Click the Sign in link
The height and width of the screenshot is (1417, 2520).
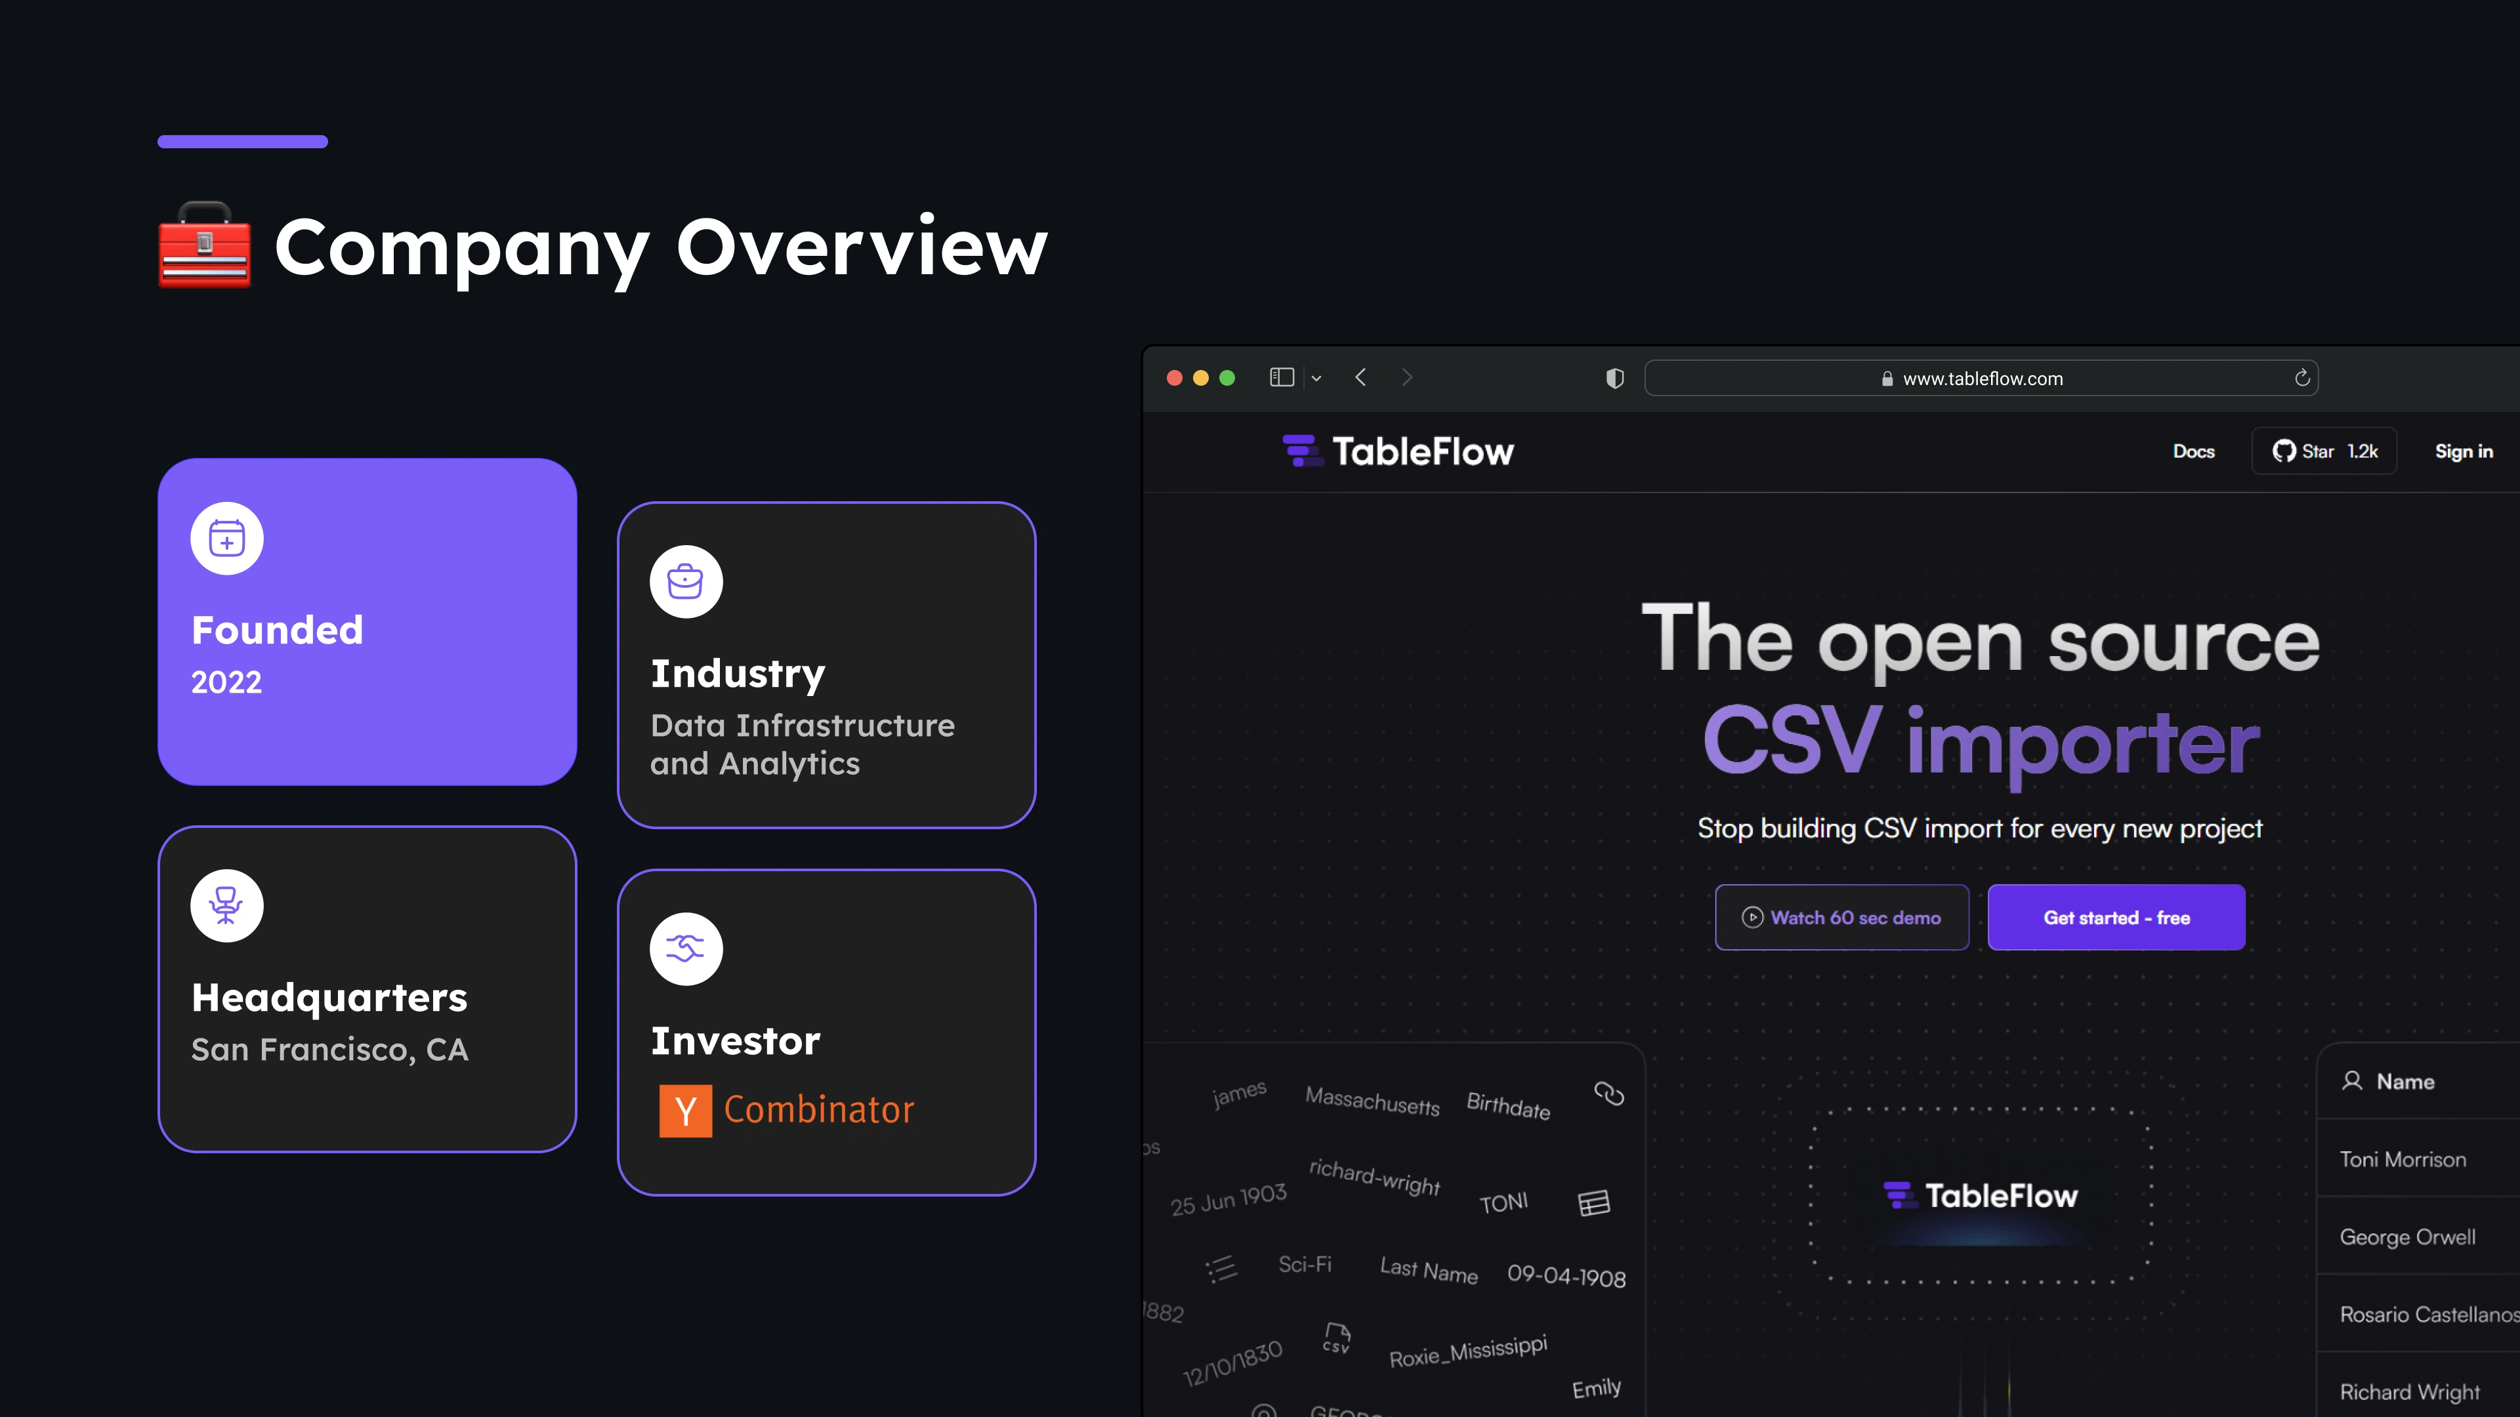point(2464,451)
